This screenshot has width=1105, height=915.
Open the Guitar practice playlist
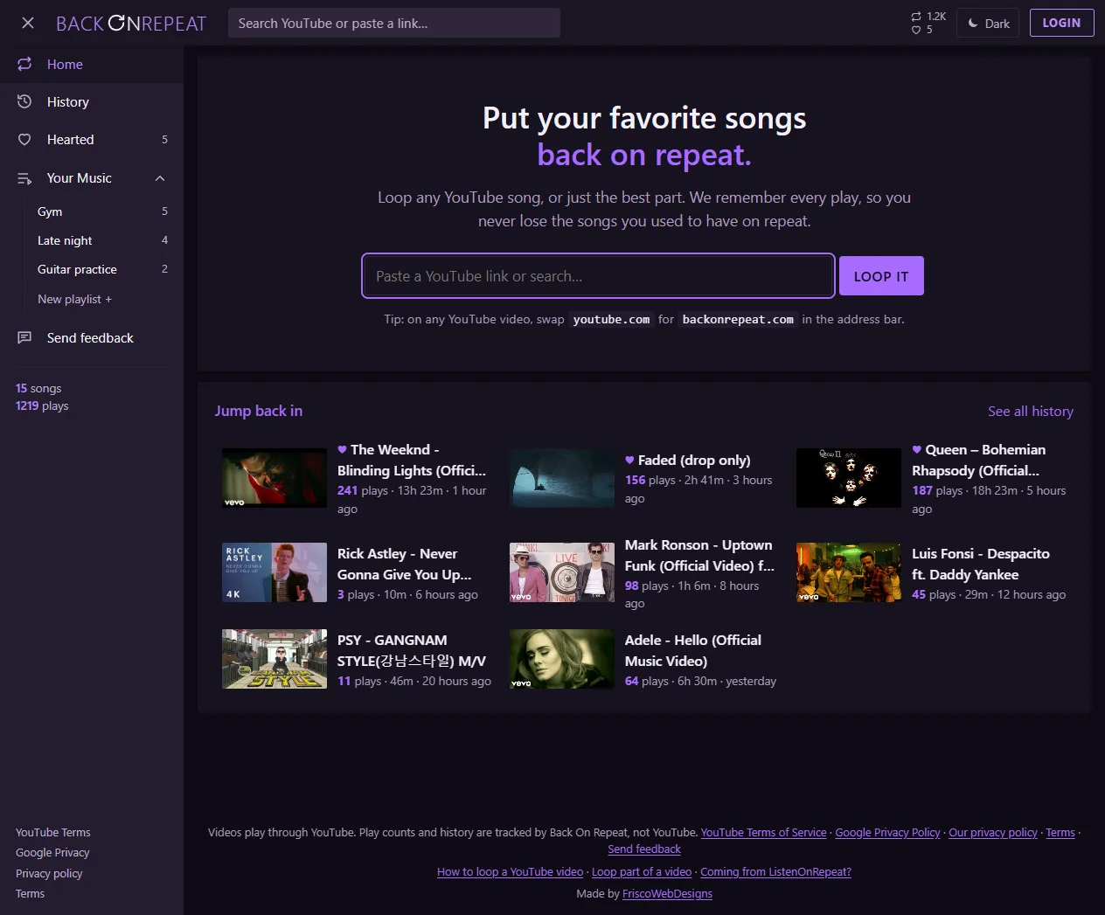pyautogui.click(x=102, y=269)
